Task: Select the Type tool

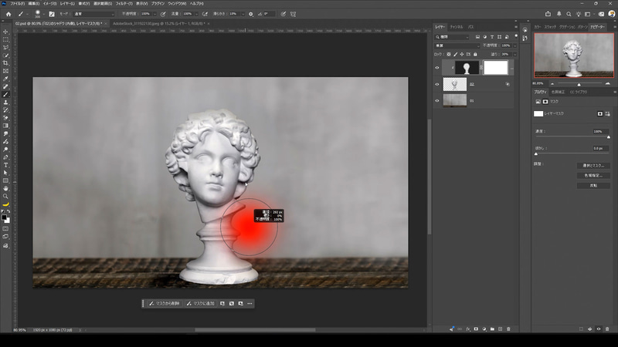Action: point(5,165)
